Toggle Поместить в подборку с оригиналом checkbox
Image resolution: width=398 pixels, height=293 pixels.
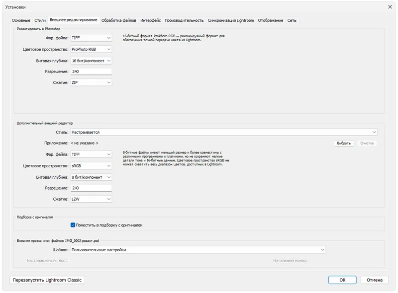[x=73, y=225]
